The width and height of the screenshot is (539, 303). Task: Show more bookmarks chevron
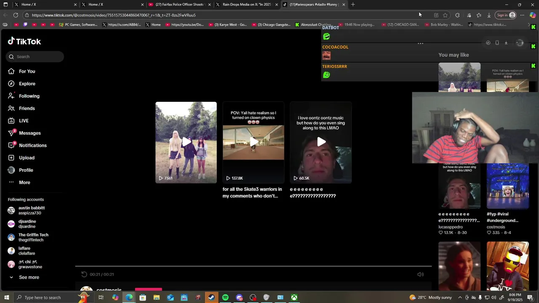point(529,25)
